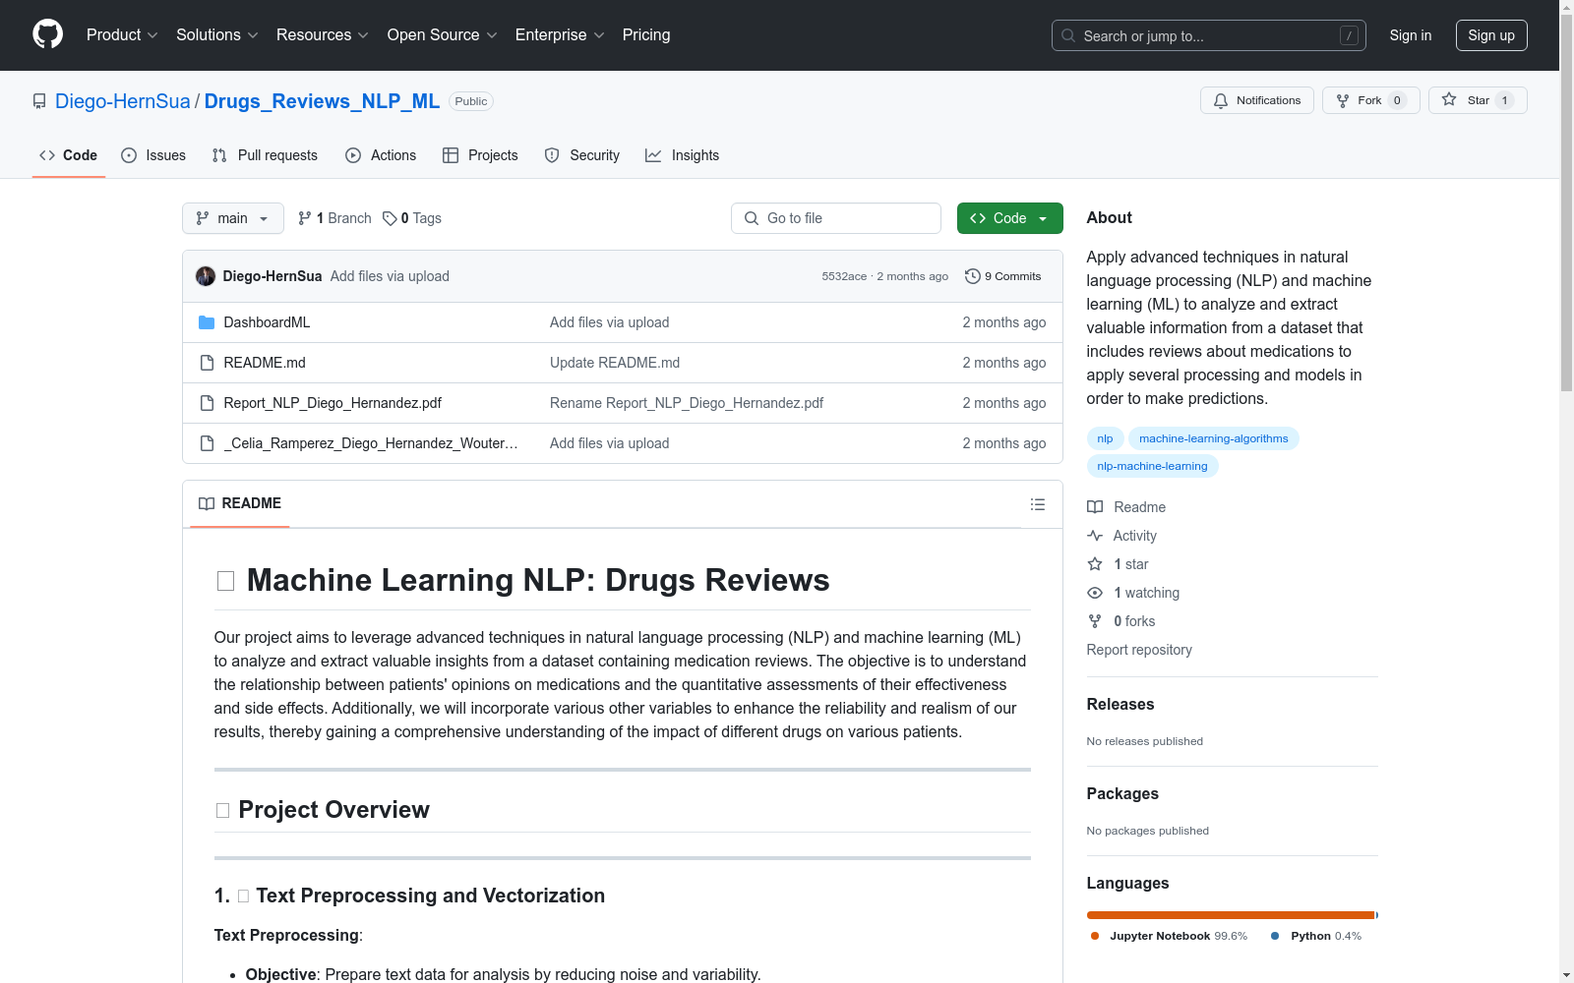Open the main branch selector
This screenshot has width=1574, height=983.
click(x=233, y=218)
